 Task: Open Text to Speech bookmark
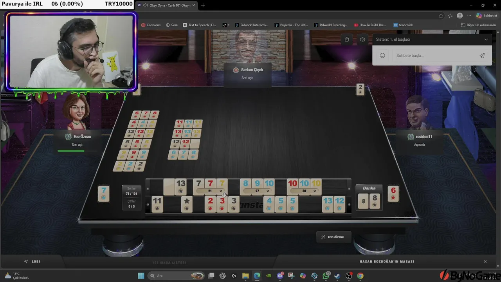click(200, 25)
